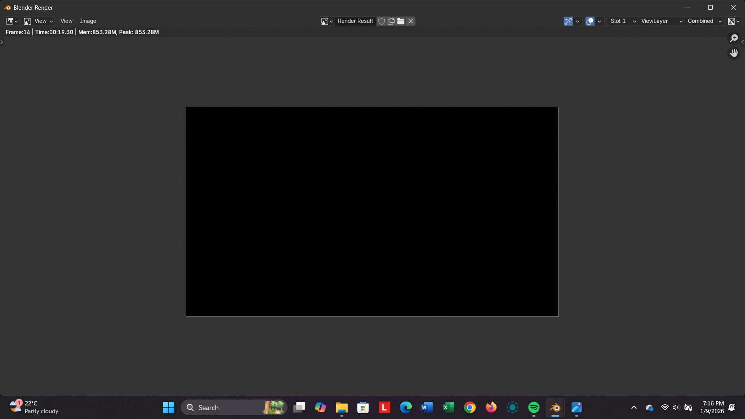
Task: Open display channels dropdown
Action: (x=733, y=21)
